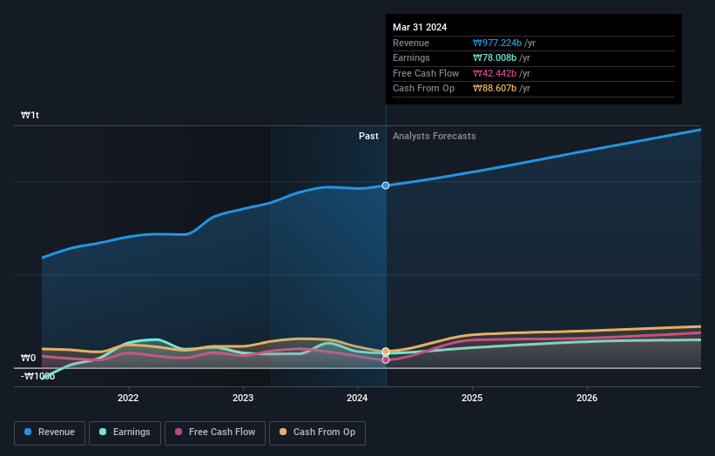Click the Cash From Op label in tooltip
This screenshot has height=456, width=715.
(x=423, y=89)
